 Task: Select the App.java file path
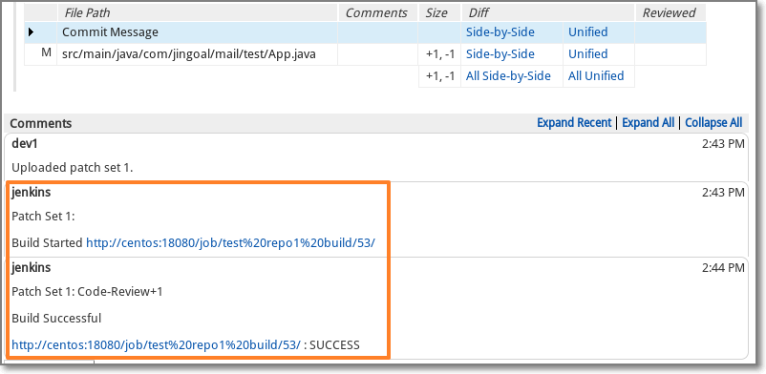point(189,54)
